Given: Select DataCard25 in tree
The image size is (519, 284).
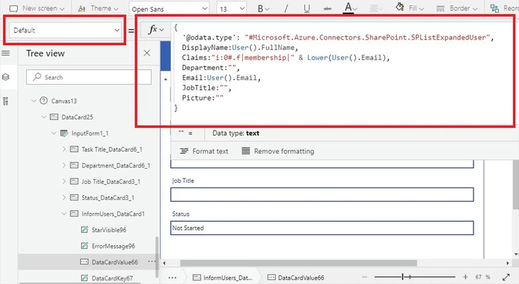Looking at the screenshot, I should (77, 117).
